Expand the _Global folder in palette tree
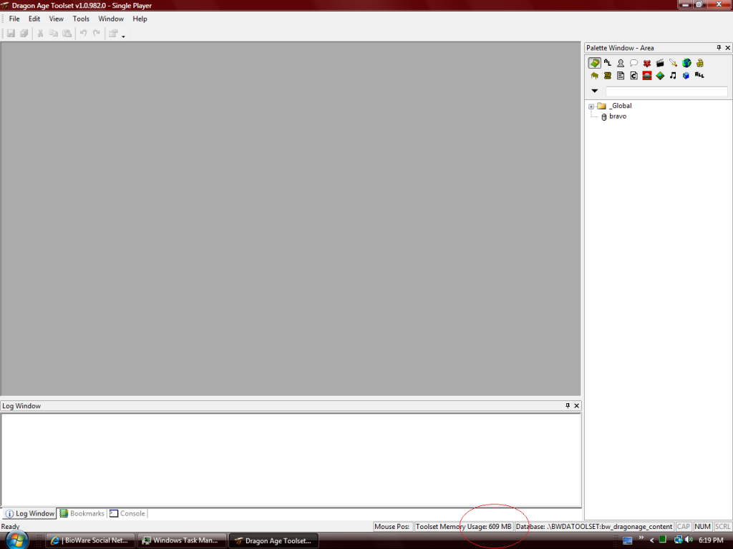The image size is (733, 549). (591, 107)
